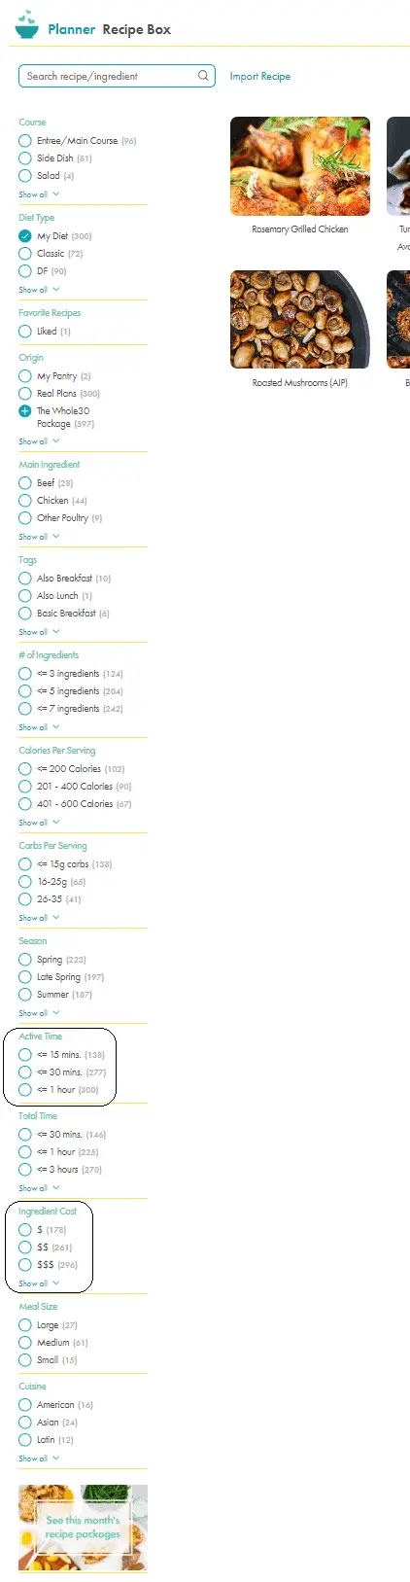410x1582 pixels.
Task: Select the <= 15 mins. active time filter
Action: click(x=61, y=1055)
